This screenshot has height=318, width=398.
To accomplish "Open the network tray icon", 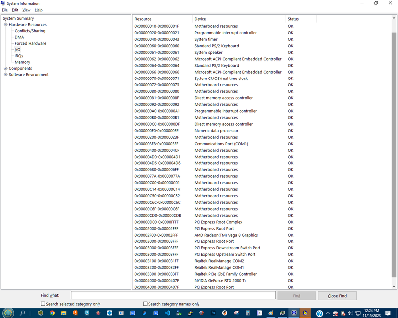I will click(x=358, y=313).
